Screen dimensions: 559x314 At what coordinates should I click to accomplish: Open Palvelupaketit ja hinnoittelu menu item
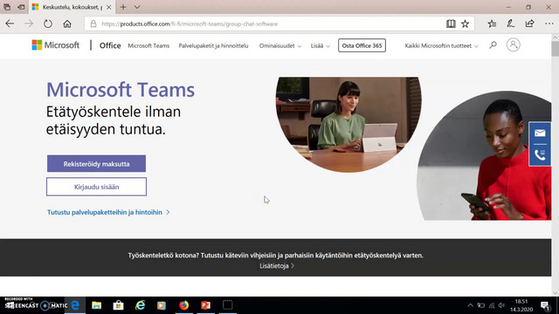[x=213, y=45]
